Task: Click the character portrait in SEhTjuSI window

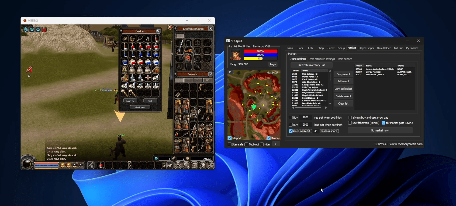Action: [x=236, y=55]
